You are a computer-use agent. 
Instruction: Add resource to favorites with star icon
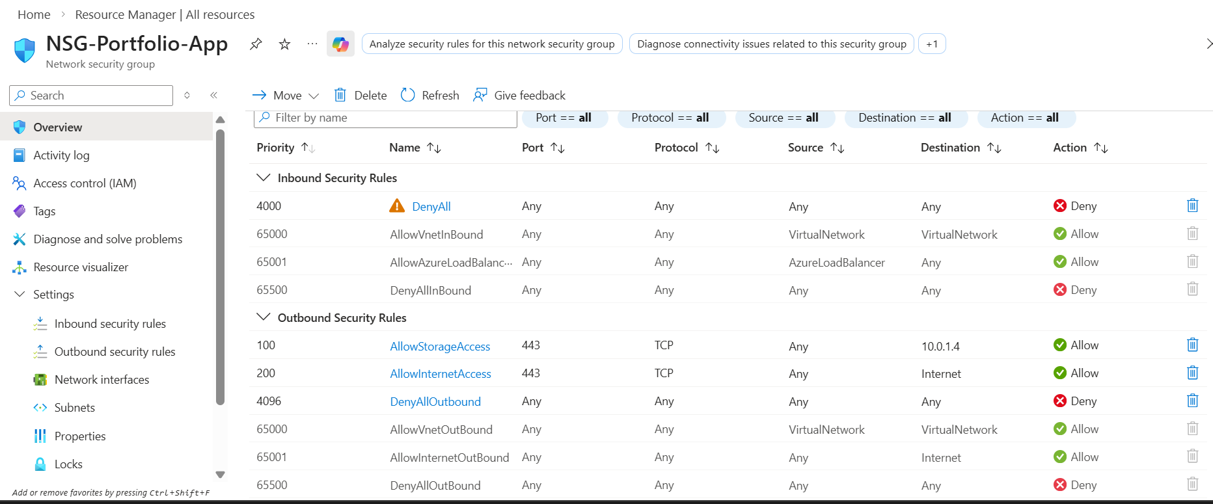coord(284,44)
